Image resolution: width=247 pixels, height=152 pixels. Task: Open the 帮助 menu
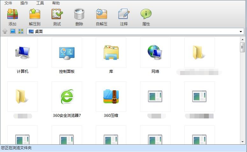tap(56, 3)
